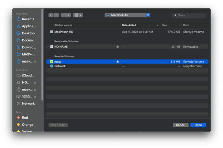The image size is (223, 148).
Task: Click the search magnifier icon
Action: (175, 15)
